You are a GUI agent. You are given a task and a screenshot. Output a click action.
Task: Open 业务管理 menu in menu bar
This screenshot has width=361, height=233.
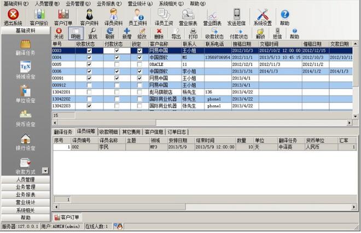[78, 4]
